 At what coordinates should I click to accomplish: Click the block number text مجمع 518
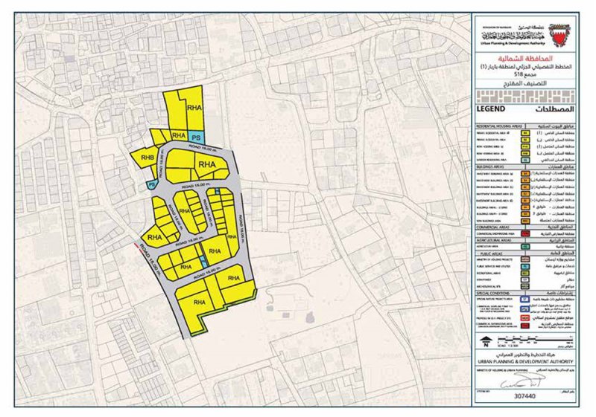(524, 74)
